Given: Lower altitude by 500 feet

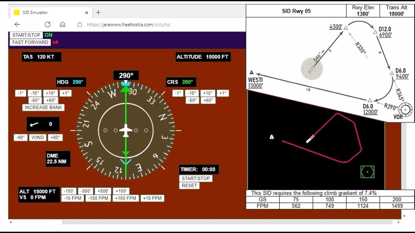Looking at the screenshot, I should tap(86, 191).
